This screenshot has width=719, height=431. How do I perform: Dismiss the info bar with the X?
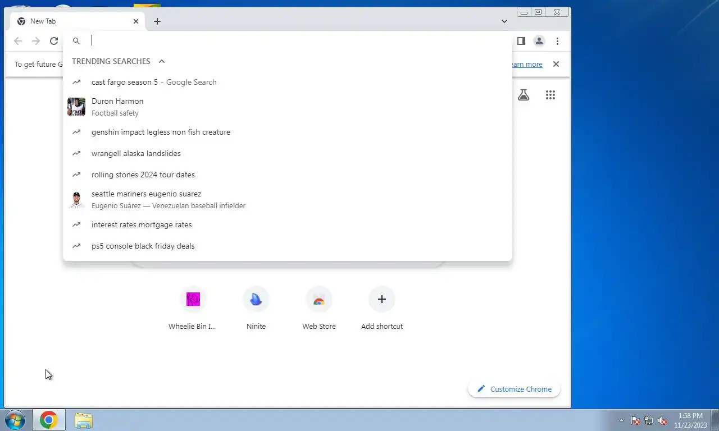point(556,64)
